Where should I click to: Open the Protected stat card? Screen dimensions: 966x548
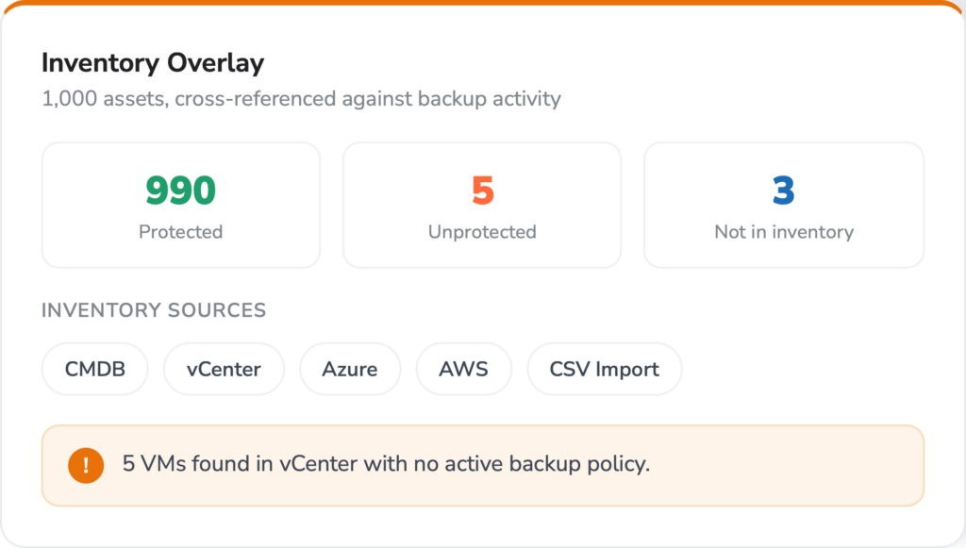tap(180, 205)
